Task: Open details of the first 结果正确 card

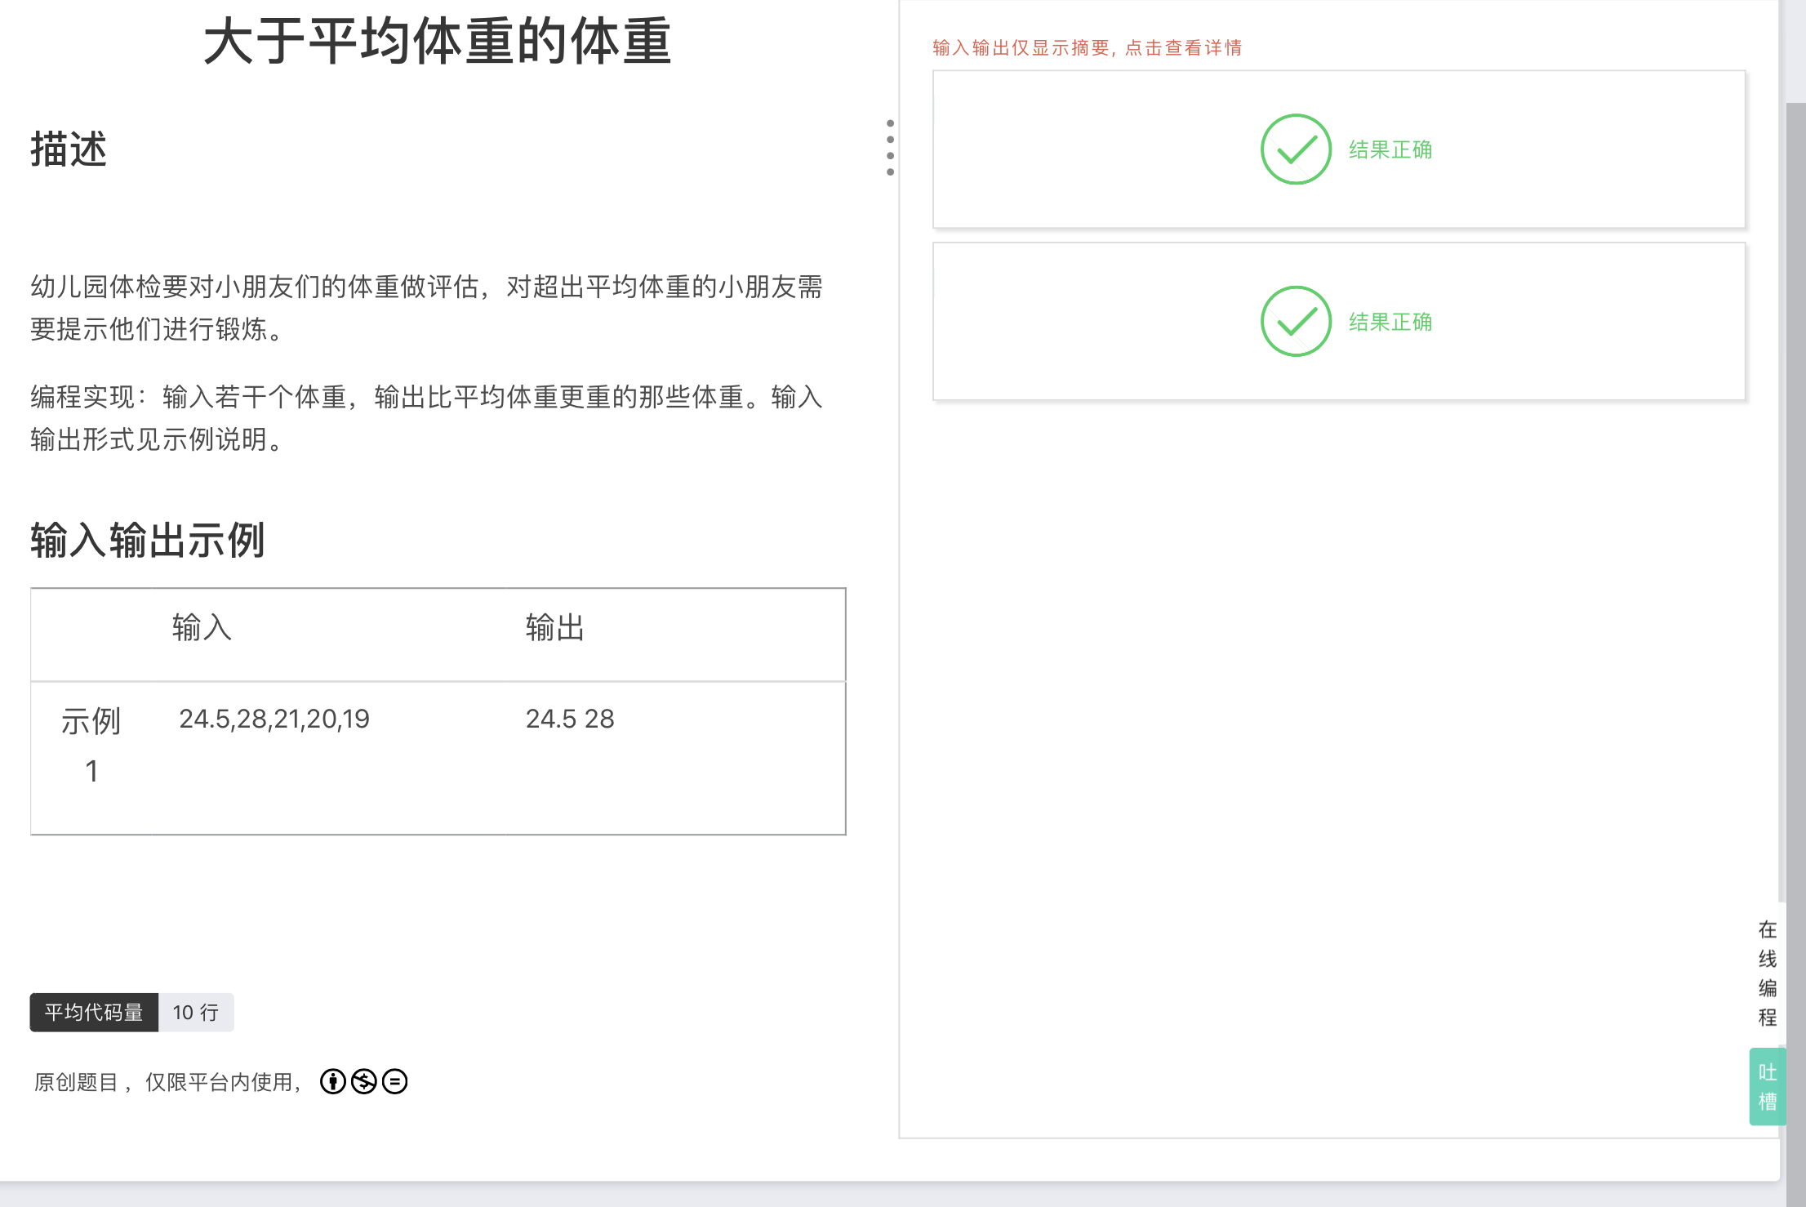Action: tap(1390, 150)
